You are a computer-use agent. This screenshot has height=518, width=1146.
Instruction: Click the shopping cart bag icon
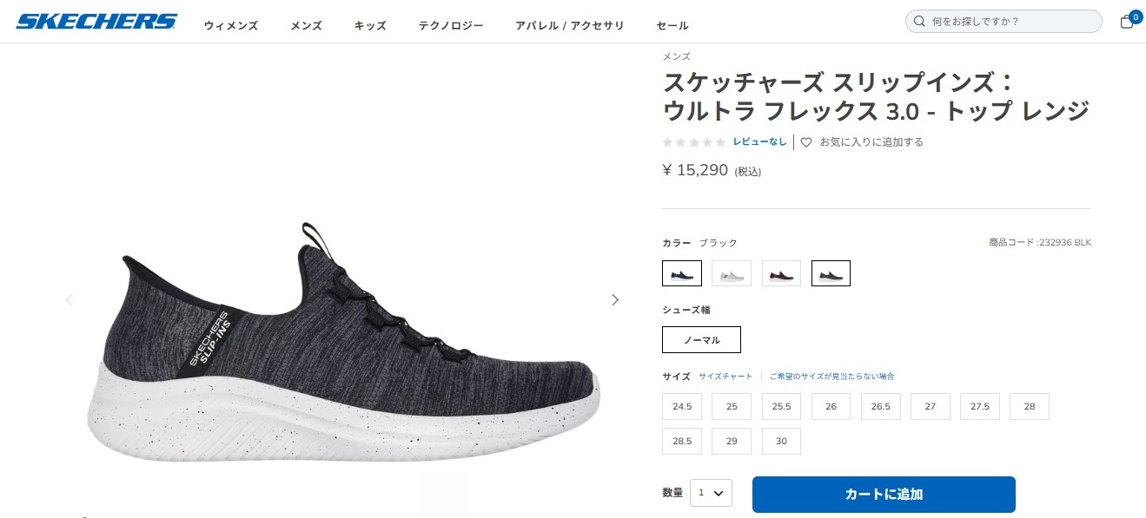tap(1126, 21)
